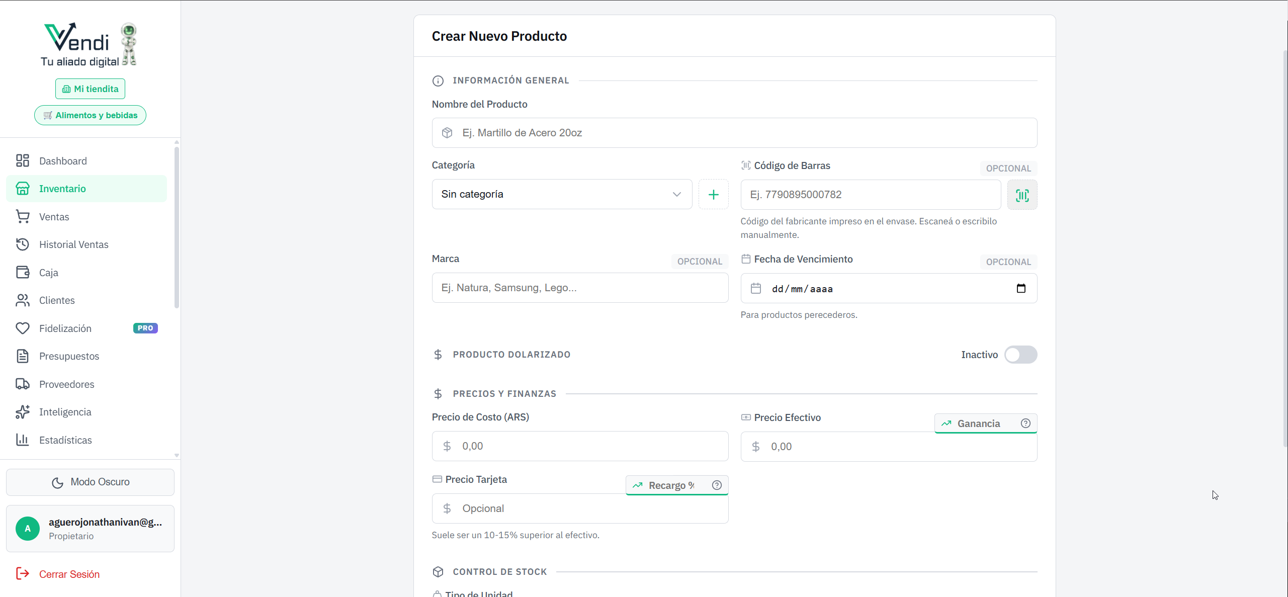This screenshot has height=597, width=1288.
Task: Expand the user account panel
Action: point(90,528)
